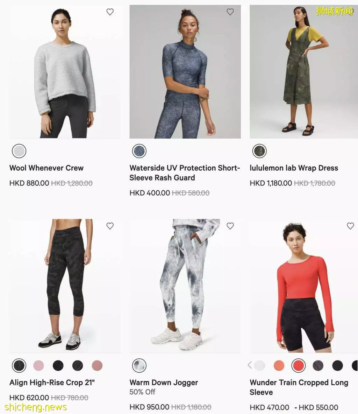This screenshot has width=358, height=414.
Task: Open lululemon lab Wrap Dress title link
Action: pos(294,168)
